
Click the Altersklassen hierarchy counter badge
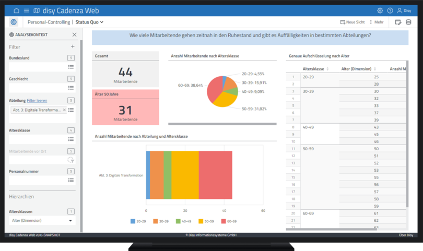71,211
